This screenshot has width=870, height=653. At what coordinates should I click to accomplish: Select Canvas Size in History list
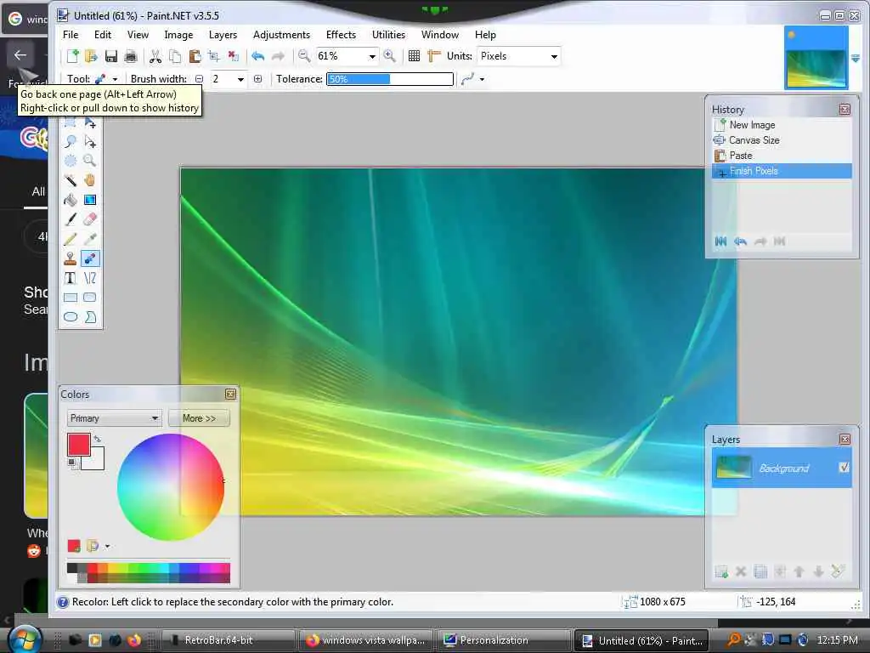point(782,140)
